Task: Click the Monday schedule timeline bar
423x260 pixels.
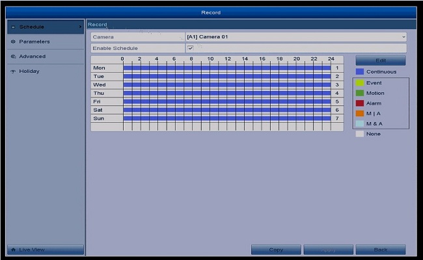Action: [x=226, y=68]
